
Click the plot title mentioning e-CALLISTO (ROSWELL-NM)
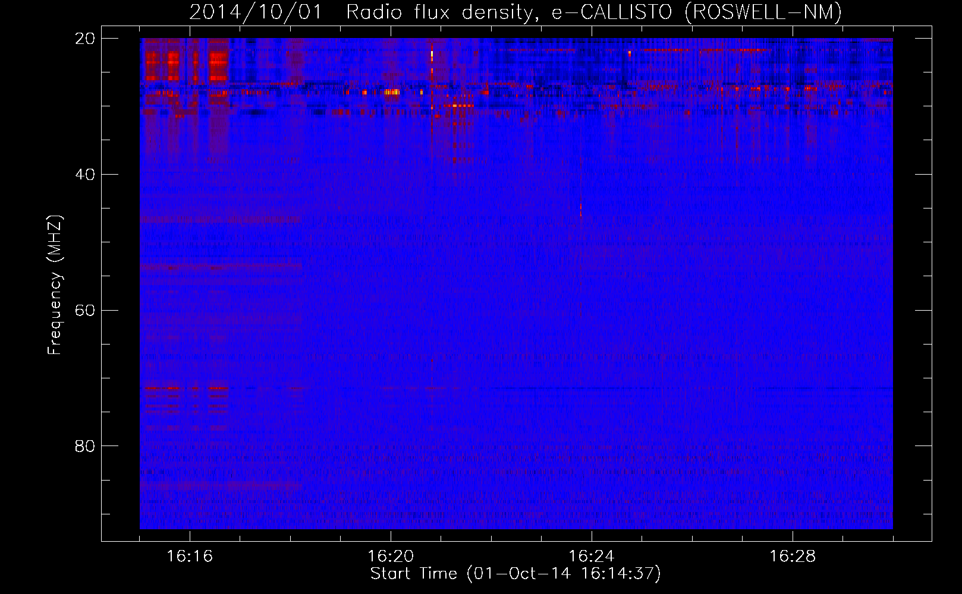515,12
